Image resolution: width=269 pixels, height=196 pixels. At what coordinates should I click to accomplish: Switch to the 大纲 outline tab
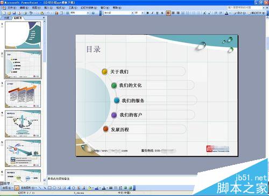(x=6, y=18)
